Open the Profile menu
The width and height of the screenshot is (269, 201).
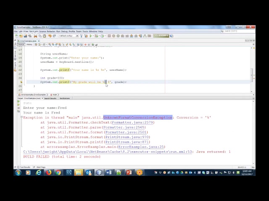click(x=72, y=31)
